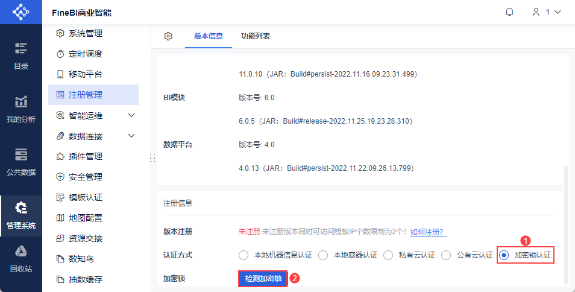Click the 认证方式 label

click(x=178, y=255)
